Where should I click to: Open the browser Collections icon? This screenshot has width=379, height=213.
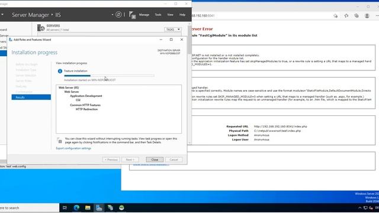[x=356, y=16]
